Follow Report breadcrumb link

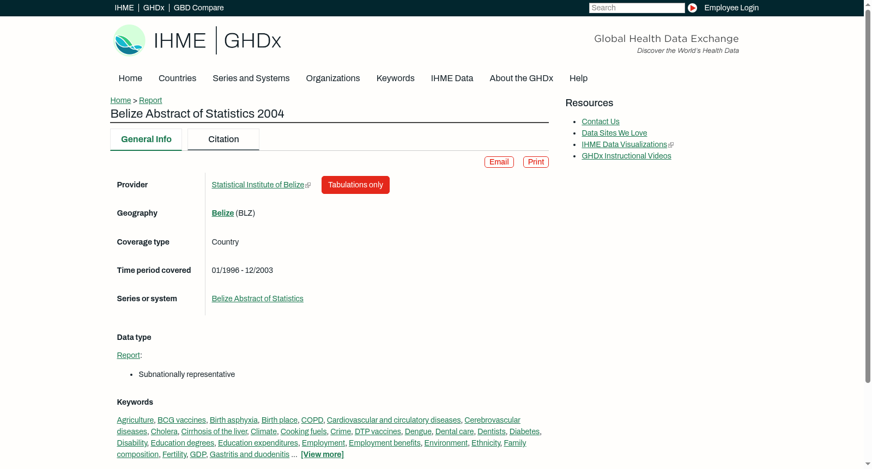coord(150,100)
